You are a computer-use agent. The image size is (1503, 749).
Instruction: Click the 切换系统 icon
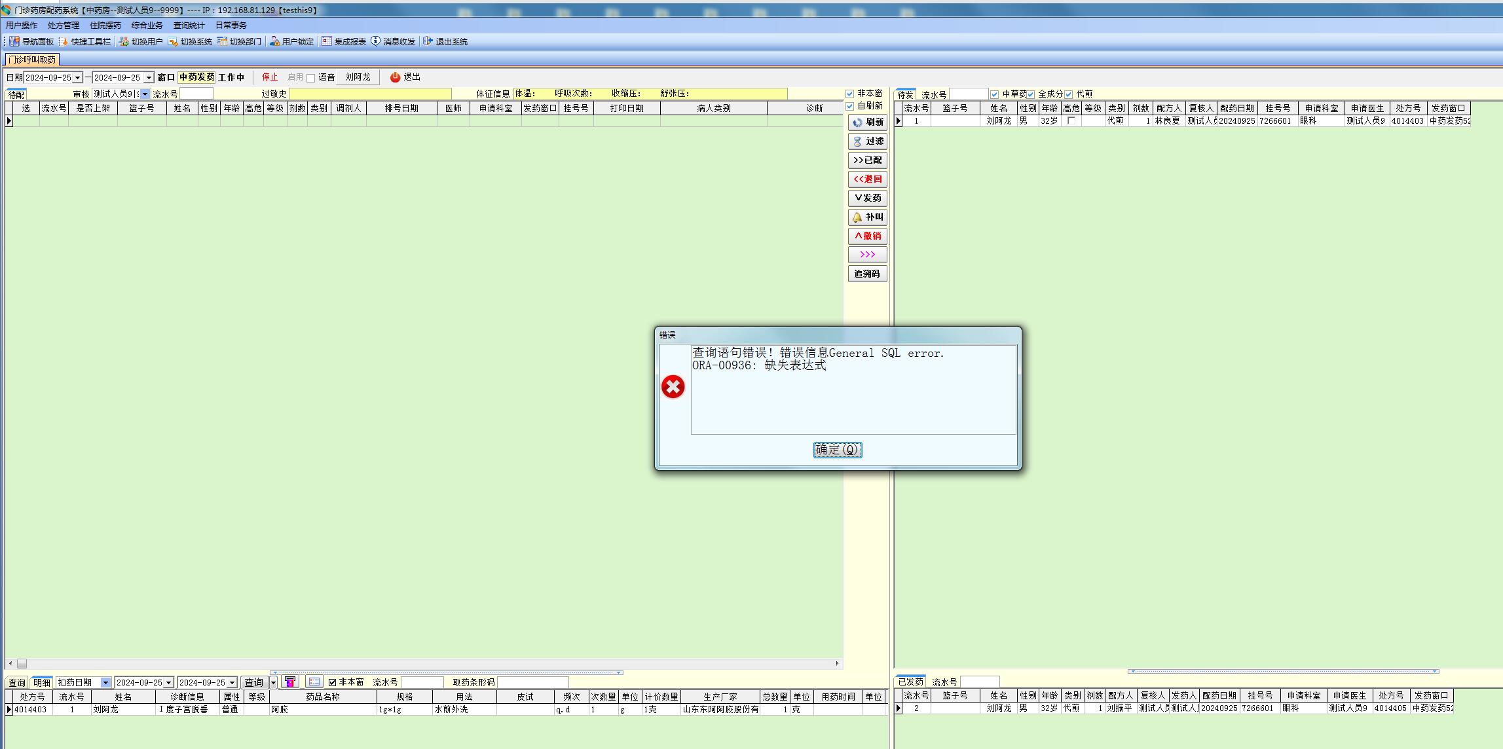pos(173,41)
